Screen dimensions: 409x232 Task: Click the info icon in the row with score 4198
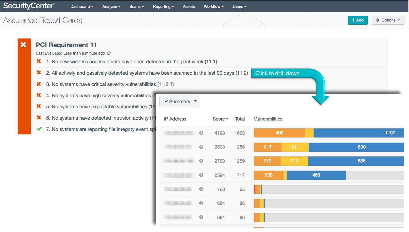point(201,133)
